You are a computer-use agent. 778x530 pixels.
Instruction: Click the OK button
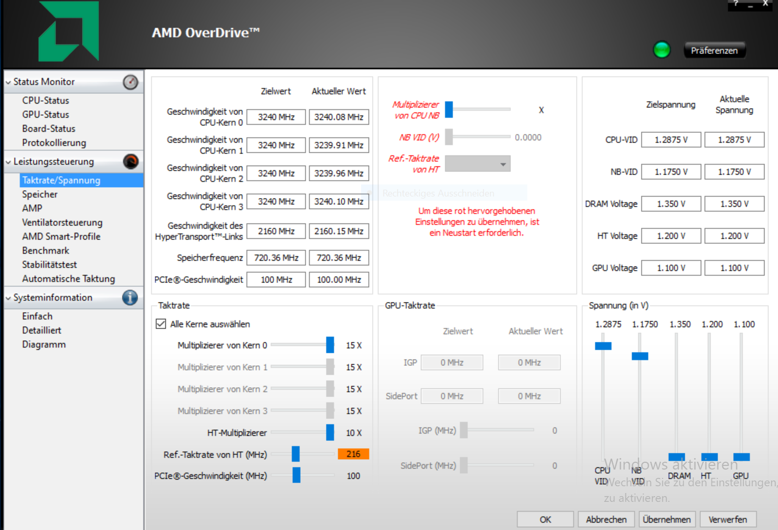tap(545, 520)
